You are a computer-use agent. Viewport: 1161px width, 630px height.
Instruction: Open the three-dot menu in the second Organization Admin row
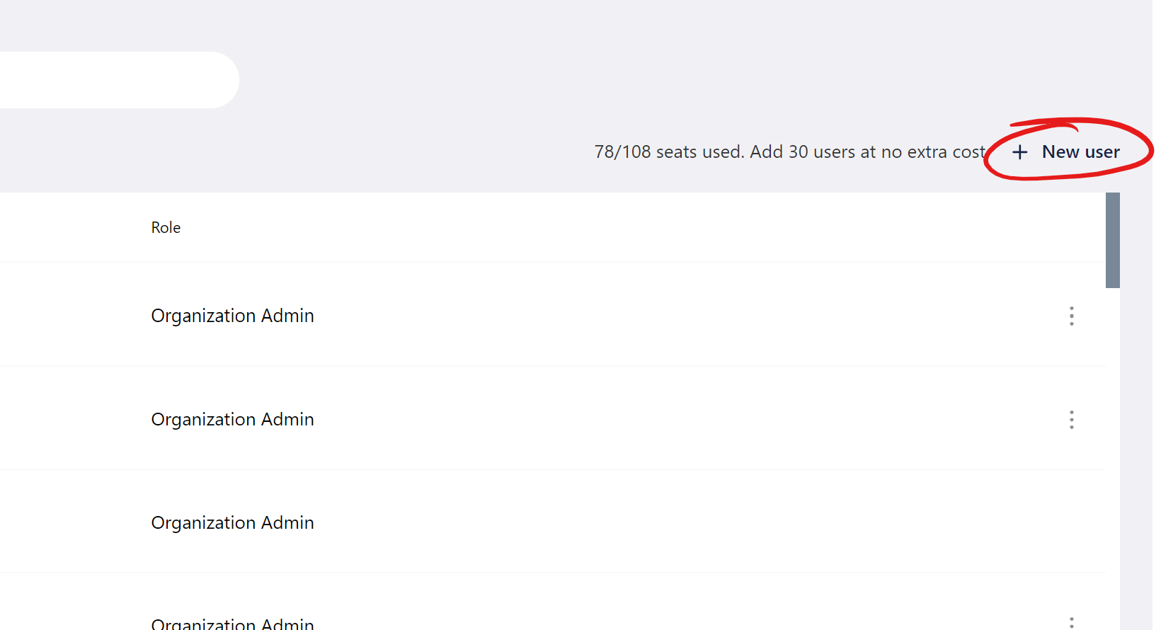(1072, 420)
